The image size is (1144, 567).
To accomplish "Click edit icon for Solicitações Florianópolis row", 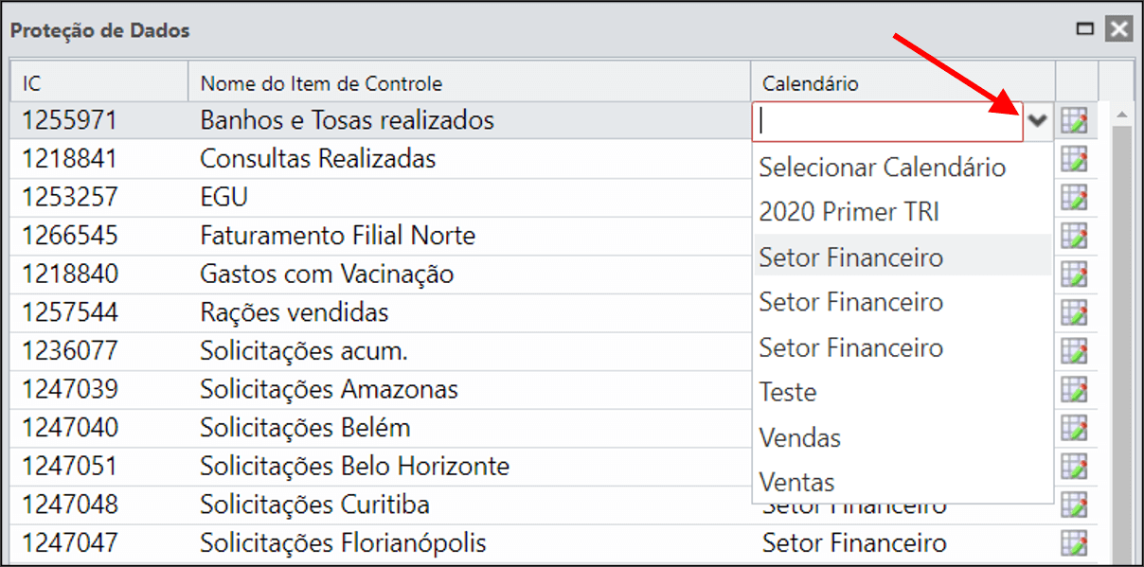I will tap(1074, 543).
